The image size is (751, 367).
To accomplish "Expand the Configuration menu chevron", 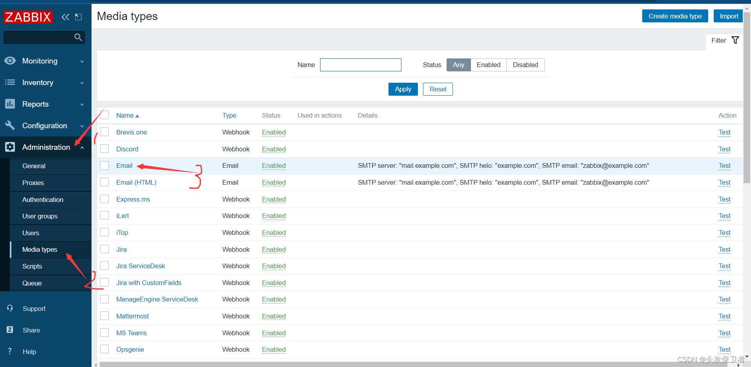I will 82,126.
